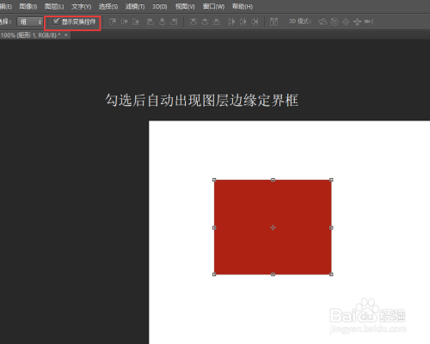The width and height of the screenshot is (430, 344).
Task: Select the 3D roll object mode icon
Action: pyautogui.click(x=335, y=21)
